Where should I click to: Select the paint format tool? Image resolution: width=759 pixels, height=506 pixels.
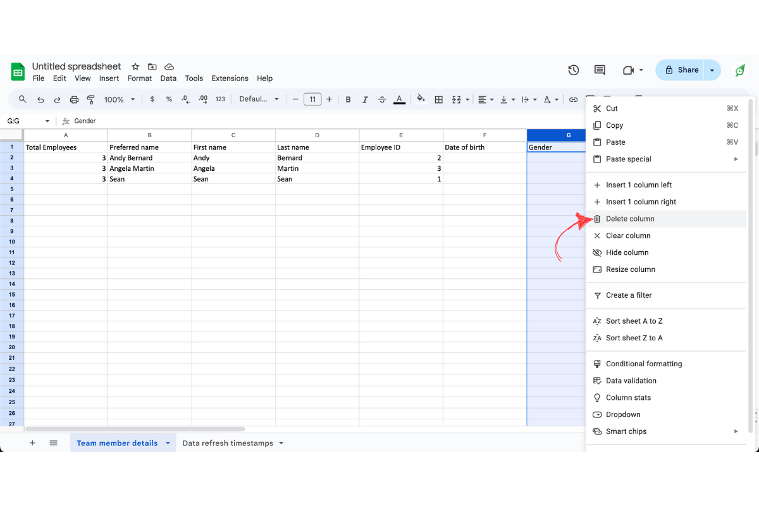(90, 99)
